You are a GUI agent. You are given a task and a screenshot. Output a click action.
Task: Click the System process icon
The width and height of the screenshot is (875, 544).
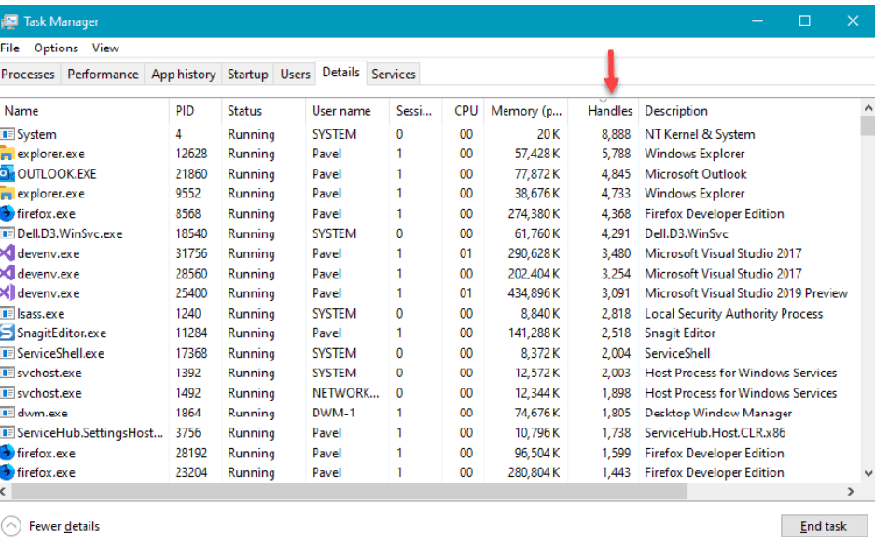tap(7, 134)
